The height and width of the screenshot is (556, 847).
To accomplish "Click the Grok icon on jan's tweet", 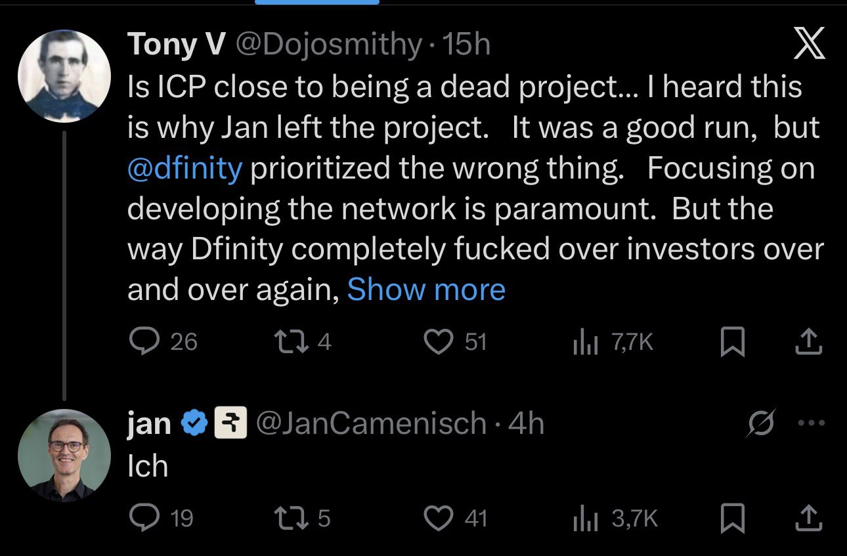I will pyautogui.click(x=761, y=423).
